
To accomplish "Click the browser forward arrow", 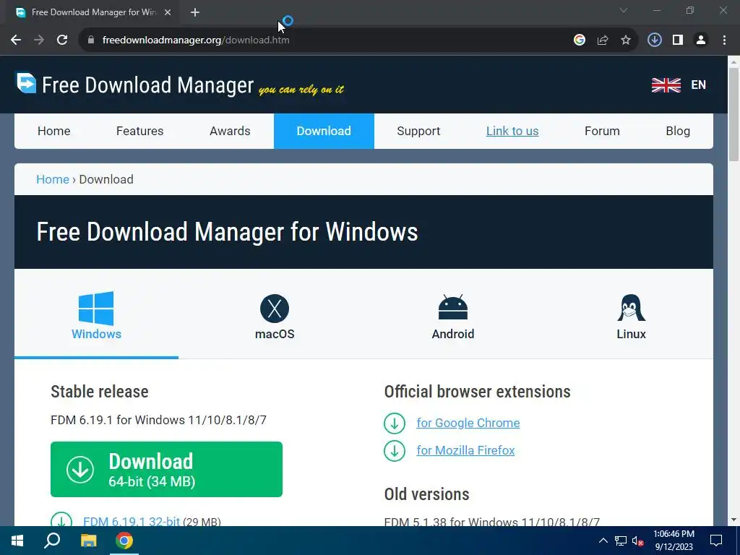I will 39,40.
